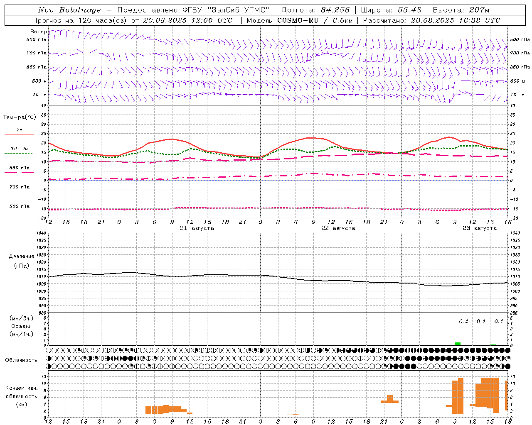Click the 'Высота: 207м' header field
The height and width of the screenshot is (425, 532).
pyautogui.click(x=461, y=10)
